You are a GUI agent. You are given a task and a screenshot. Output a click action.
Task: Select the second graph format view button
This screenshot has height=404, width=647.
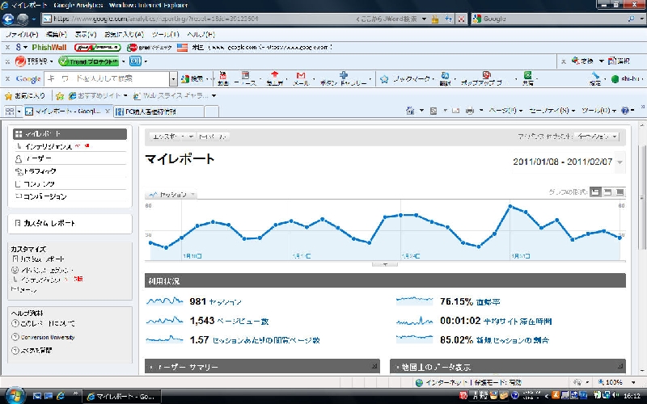click(607, 192)
